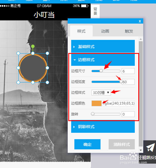Click the top-middle resize handle of the circle
This screenshot has width=156, height=168.
click(33, 53)
